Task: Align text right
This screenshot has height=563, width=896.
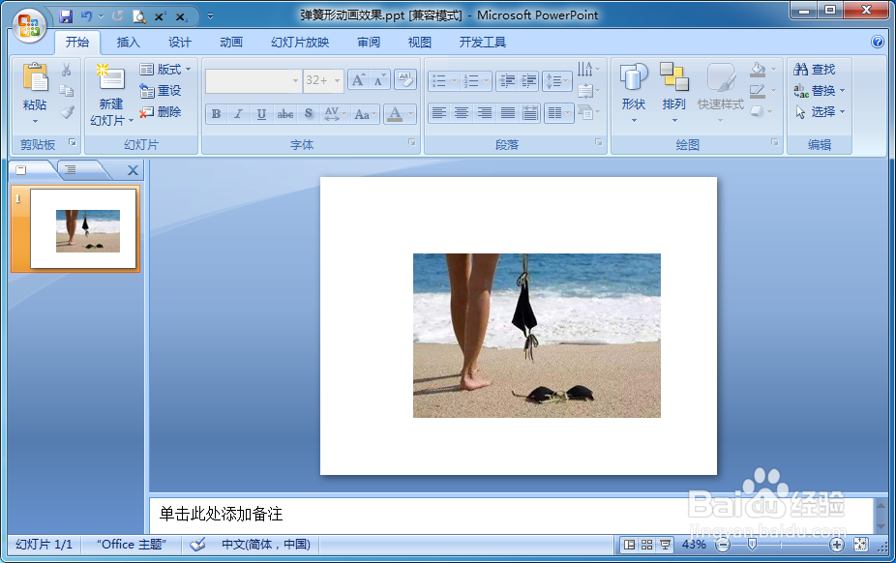Action: click(485, 112)
